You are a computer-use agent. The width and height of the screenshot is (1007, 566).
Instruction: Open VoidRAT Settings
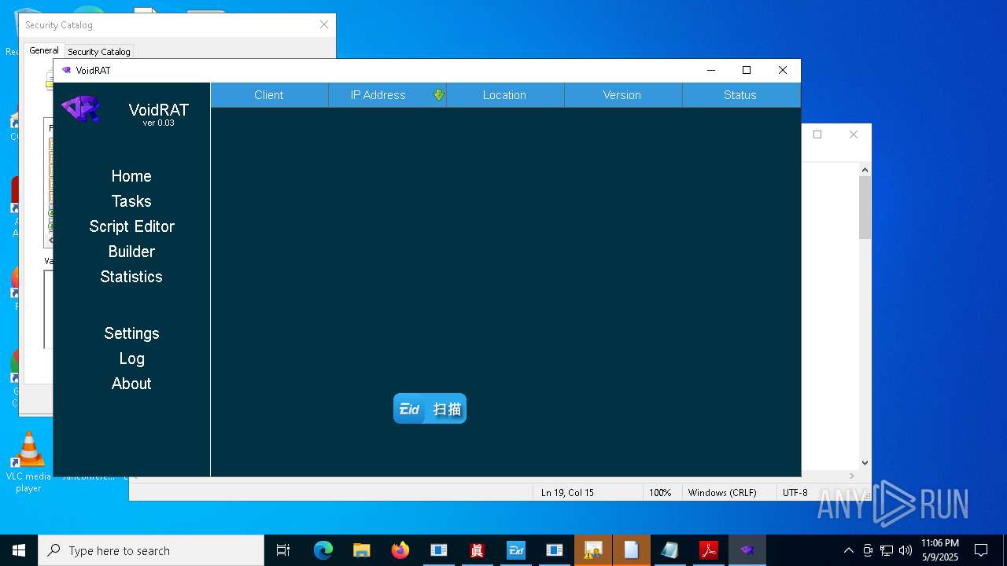point(131,333)
